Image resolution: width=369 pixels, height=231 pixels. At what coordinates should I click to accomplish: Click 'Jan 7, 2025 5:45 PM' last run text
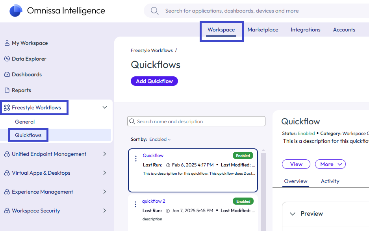(x=192, y=211)
